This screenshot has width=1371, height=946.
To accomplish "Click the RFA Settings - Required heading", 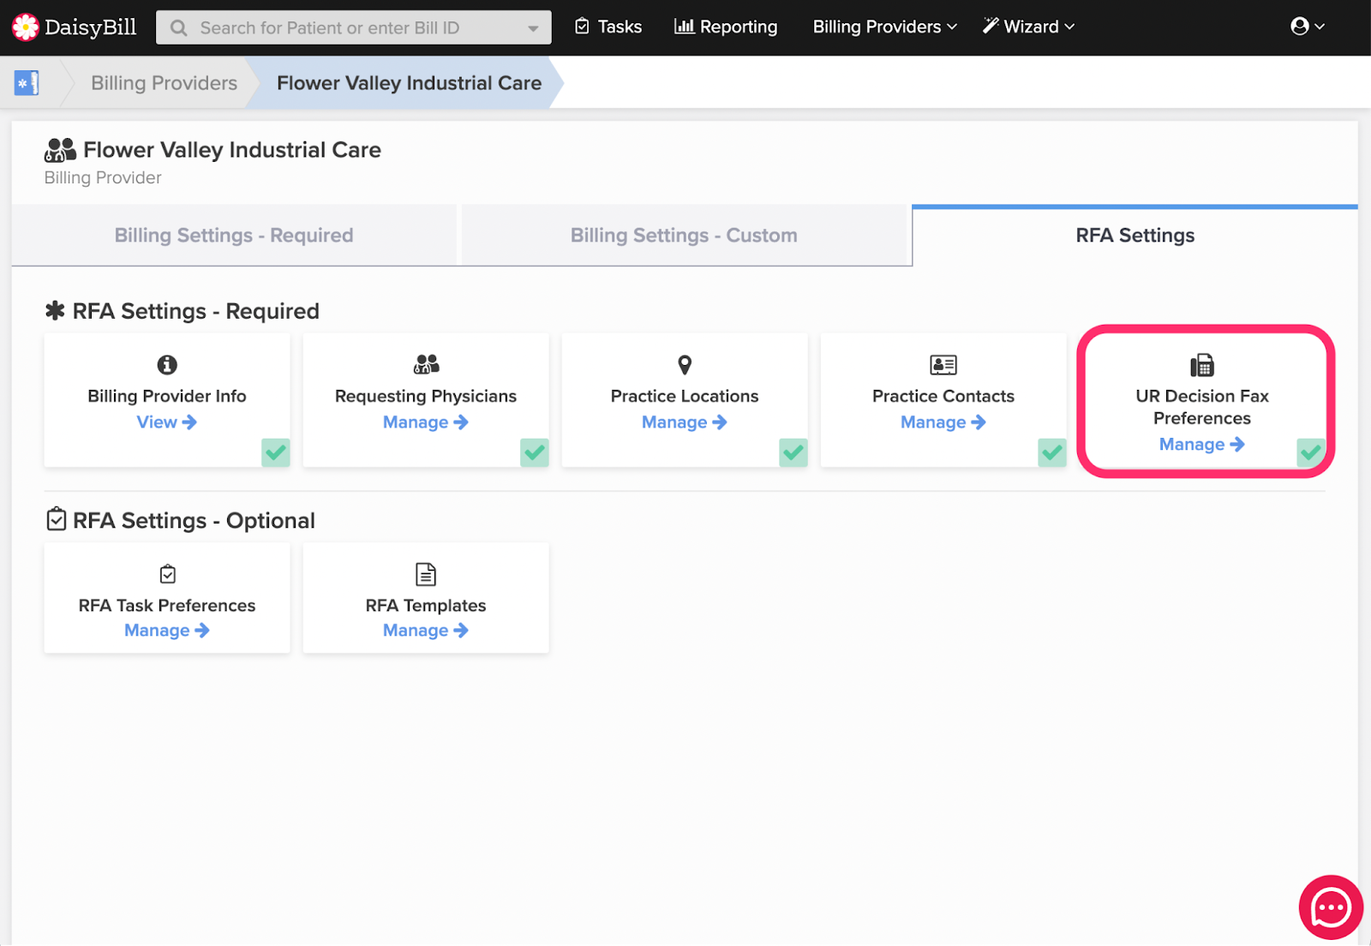I will [x=195, y=311].
